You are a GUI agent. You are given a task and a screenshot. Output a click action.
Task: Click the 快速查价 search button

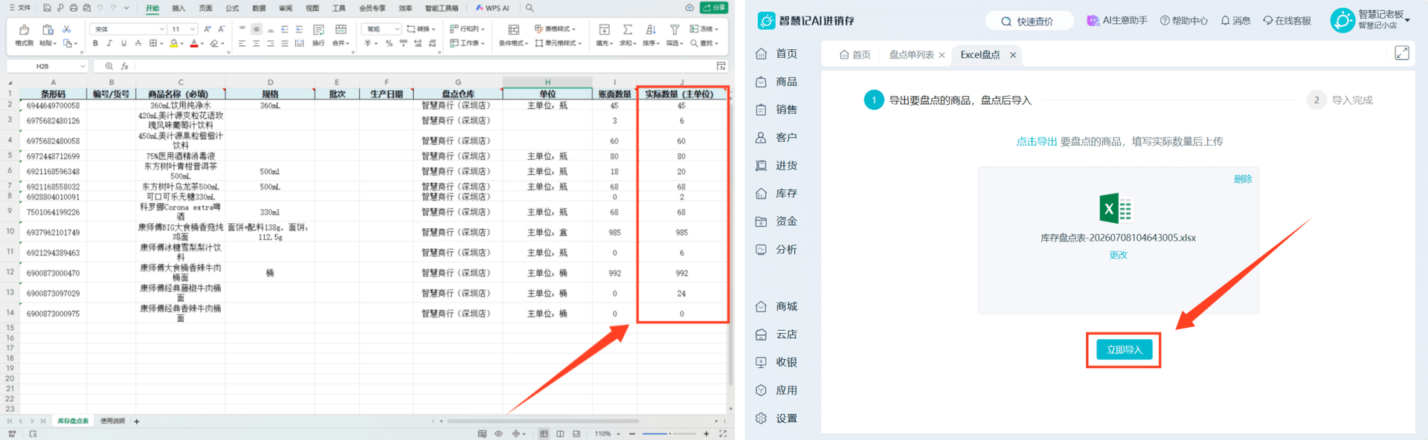1029,21
